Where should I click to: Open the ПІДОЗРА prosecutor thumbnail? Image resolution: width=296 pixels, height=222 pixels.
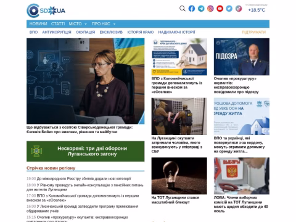242,57
